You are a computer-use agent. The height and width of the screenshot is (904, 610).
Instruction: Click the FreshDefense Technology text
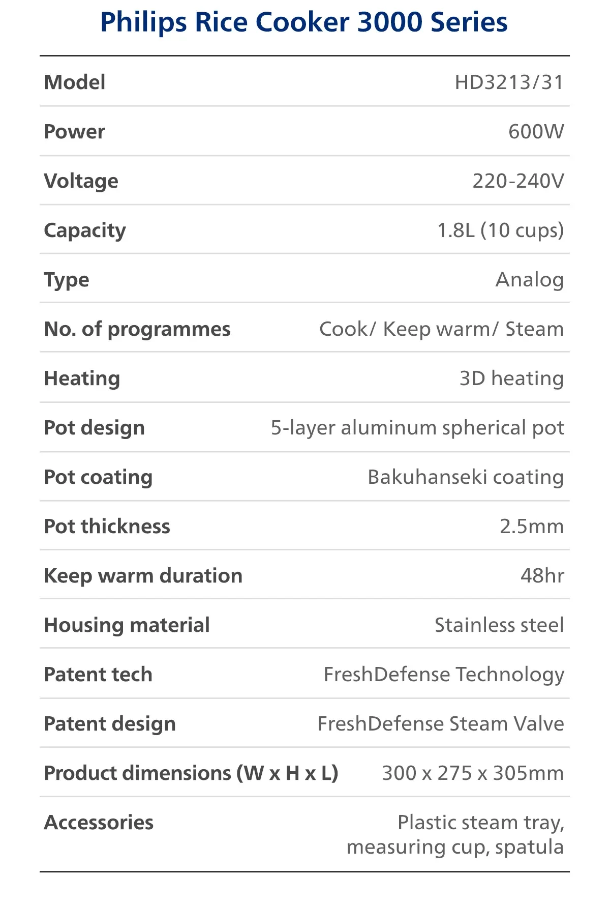pos(443,675)
